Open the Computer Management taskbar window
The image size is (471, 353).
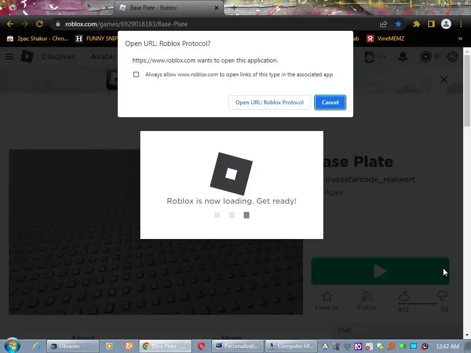[291, 346]
